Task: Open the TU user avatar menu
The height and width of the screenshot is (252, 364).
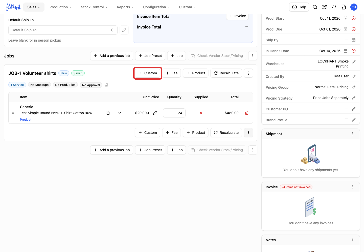Action: pos(354,7)
